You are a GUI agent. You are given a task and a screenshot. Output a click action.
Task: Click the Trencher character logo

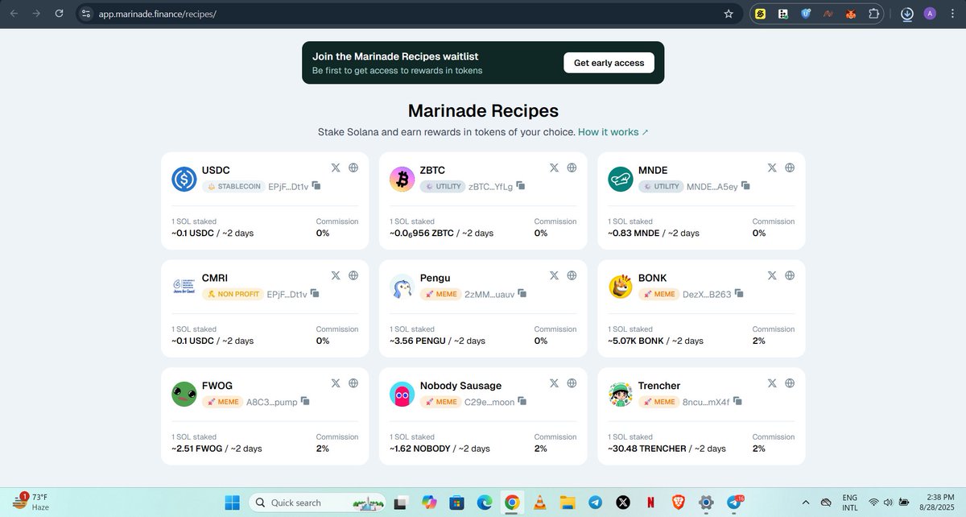[x=621, y=395]
